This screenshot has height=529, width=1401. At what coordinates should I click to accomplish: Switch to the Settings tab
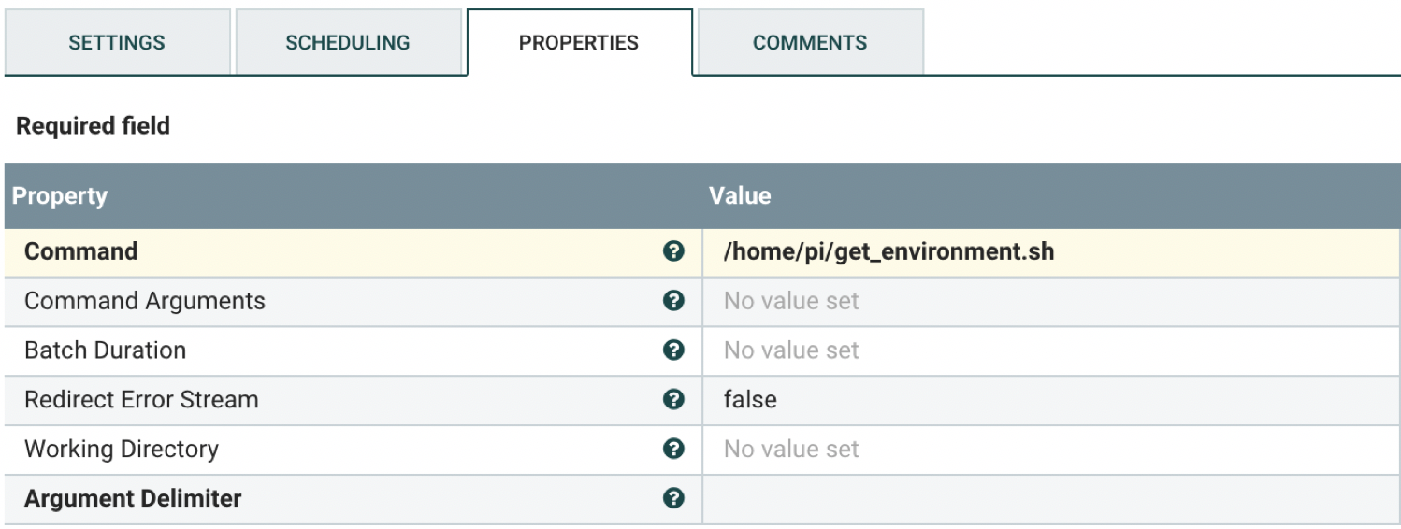(117, 43)
